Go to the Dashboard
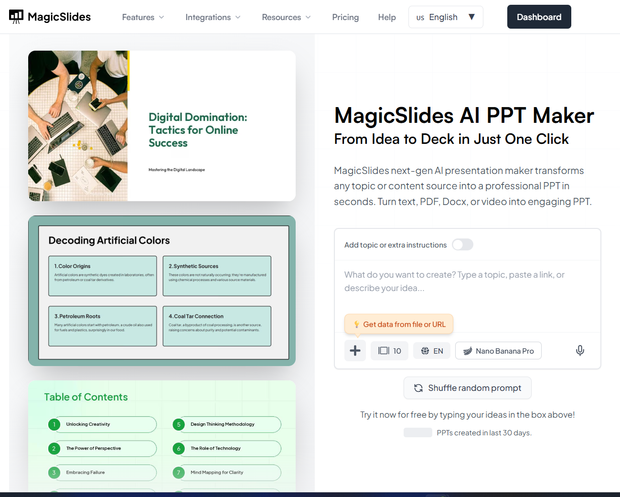Image resolution: width=620 pixels, height=497 pixels. [539, 17]
